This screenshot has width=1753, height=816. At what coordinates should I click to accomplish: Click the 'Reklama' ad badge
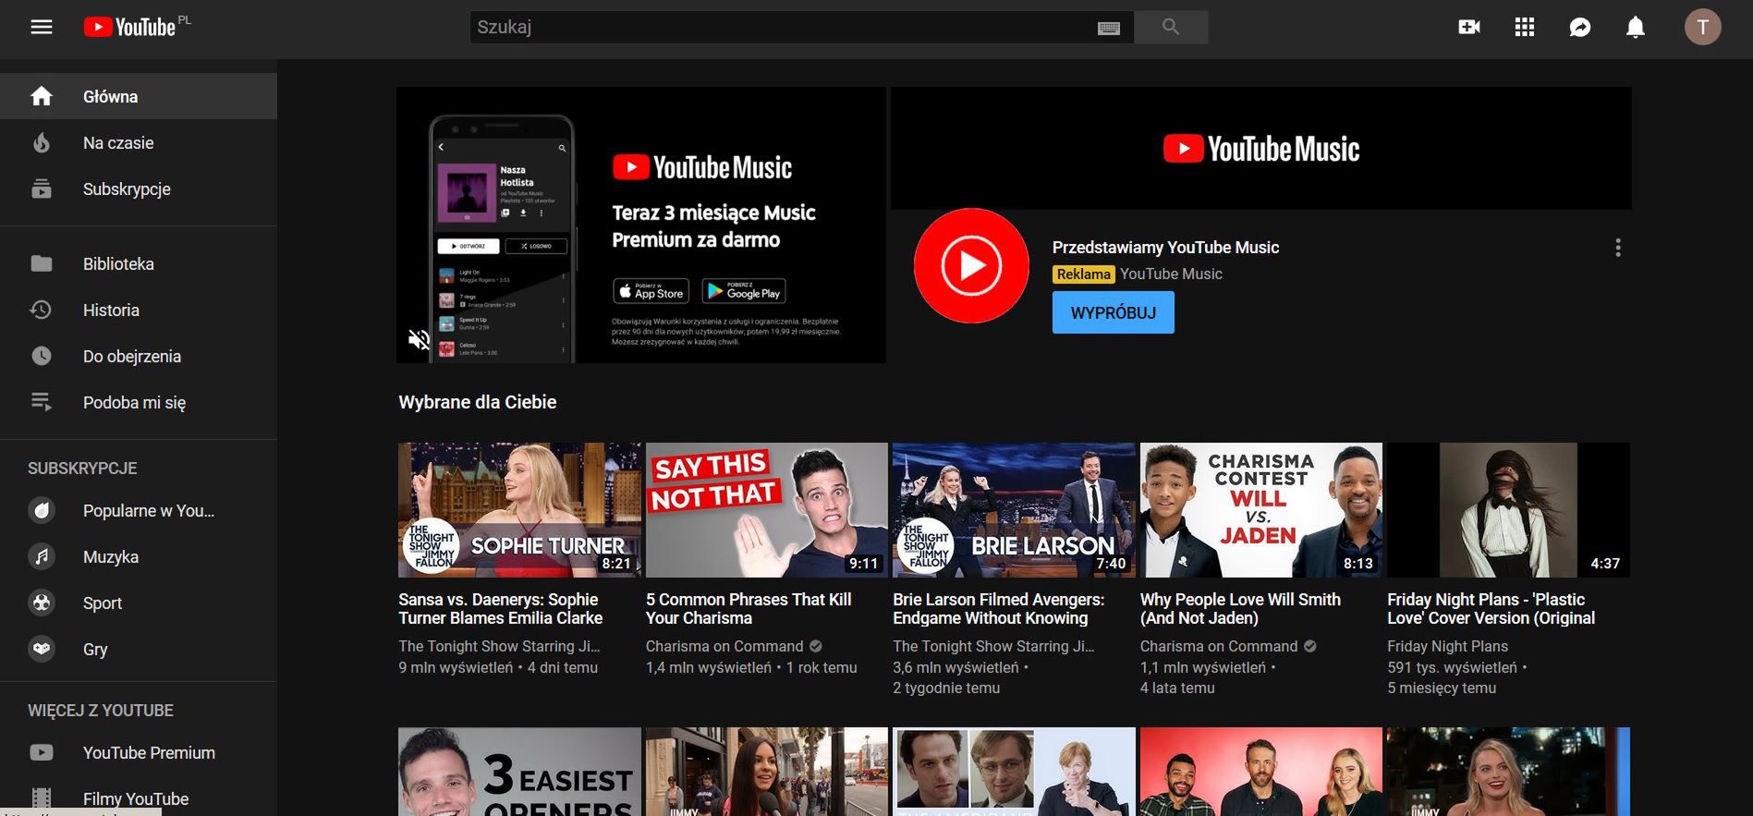tap(1083, 274)
